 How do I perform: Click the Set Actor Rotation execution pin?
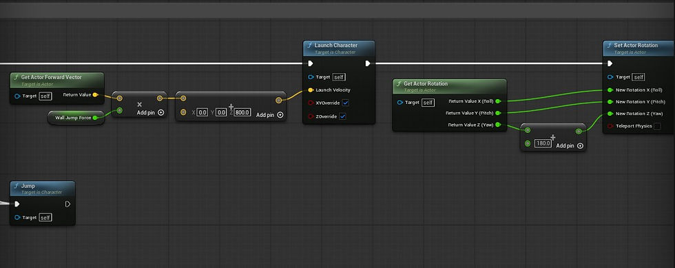click(610, 63)
